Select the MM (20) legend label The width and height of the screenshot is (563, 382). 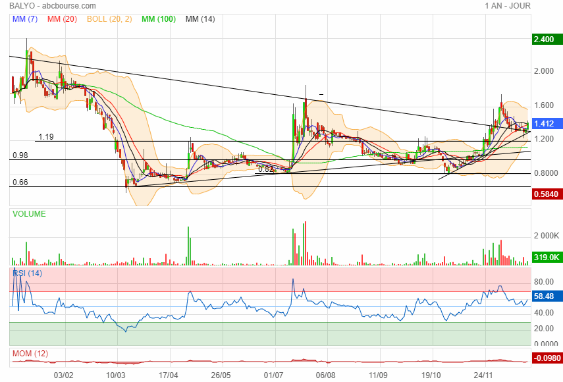point(62,19)
